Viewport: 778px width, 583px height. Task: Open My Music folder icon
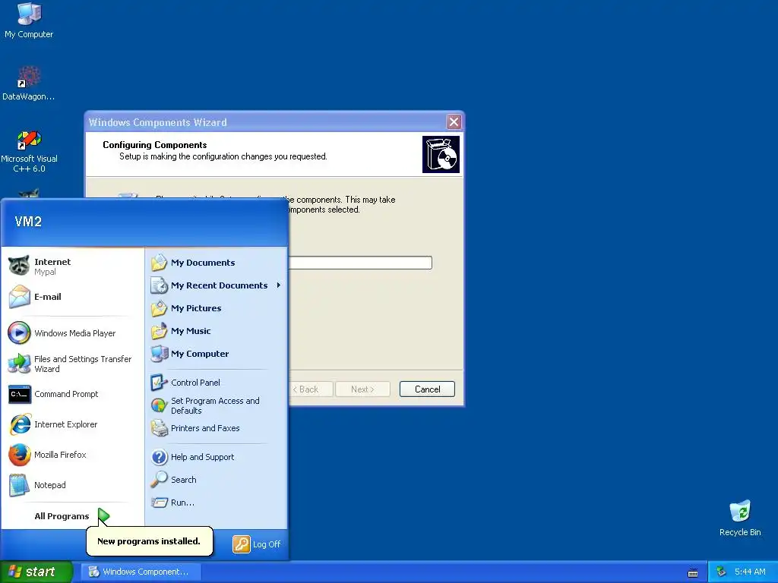pyautogui.click(x=160, y=331)
